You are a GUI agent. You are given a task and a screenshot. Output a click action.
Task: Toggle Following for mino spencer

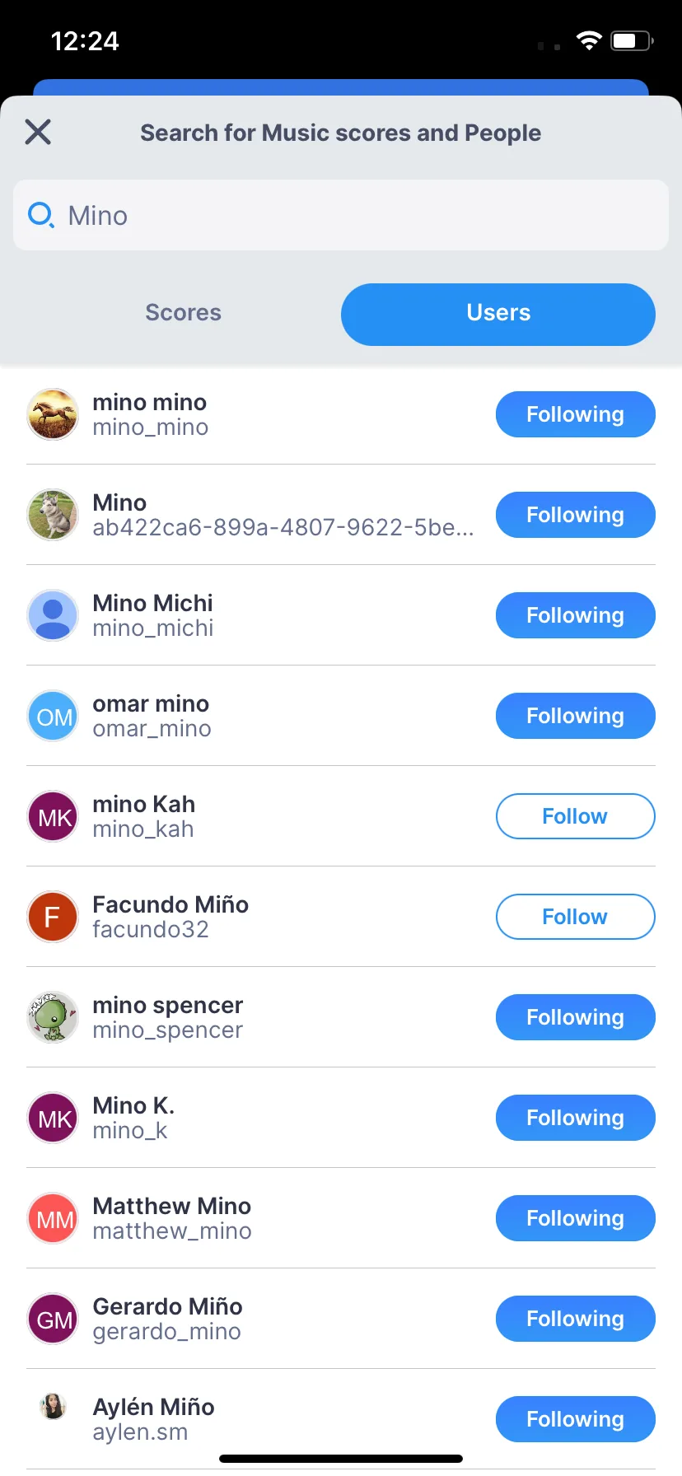tap(575, 1017)
